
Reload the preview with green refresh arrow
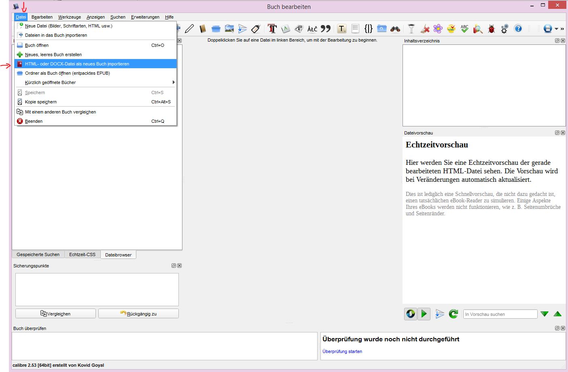[x=454, y=314]
